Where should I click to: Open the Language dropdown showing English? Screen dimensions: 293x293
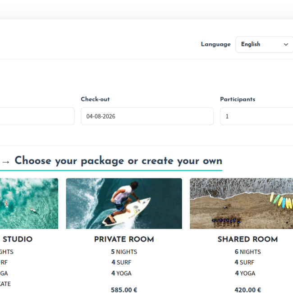264,45
